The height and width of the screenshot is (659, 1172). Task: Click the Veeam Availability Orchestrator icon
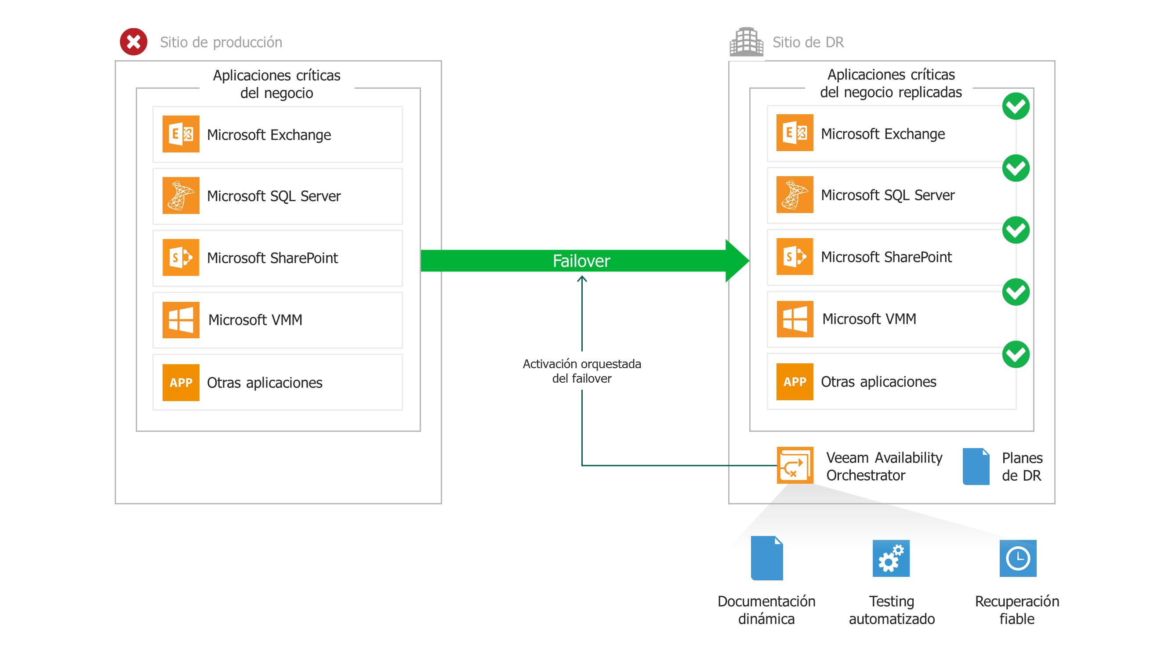pyautogui.click(x=795, y=465)
